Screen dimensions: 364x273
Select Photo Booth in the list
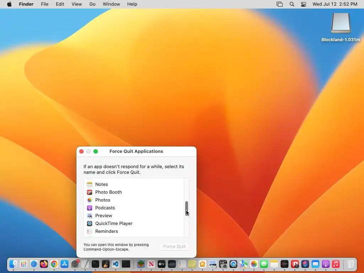click(x=134, y=192)
